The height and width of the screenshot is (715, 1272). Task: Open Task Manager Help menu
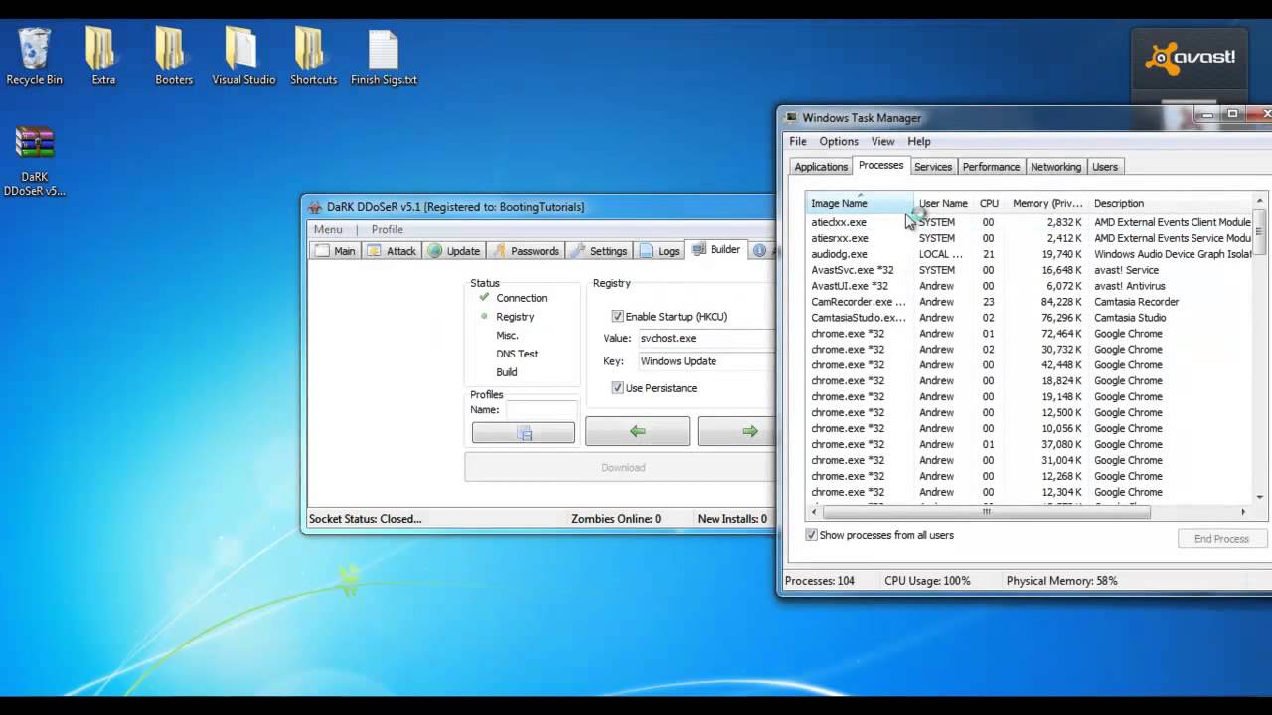pyautogui.click(x=919, y=141)
